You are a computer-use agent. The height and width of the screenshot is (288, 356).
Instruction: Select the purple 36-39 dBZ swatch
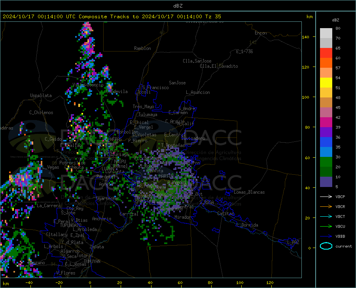[326, 132]
